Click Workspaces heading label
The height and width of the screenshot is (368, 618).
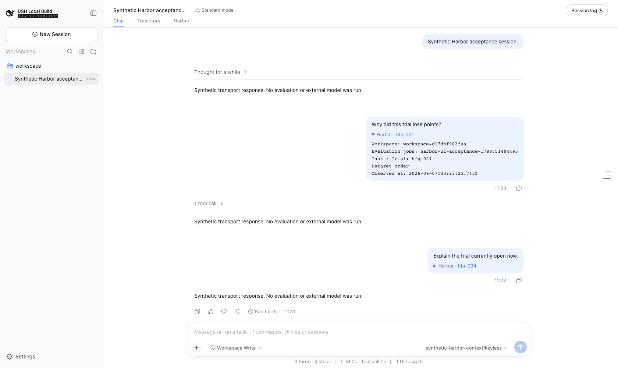20,52
